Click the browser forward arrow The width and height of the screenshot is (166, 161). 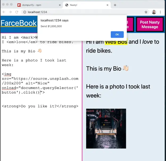(10, 12)
